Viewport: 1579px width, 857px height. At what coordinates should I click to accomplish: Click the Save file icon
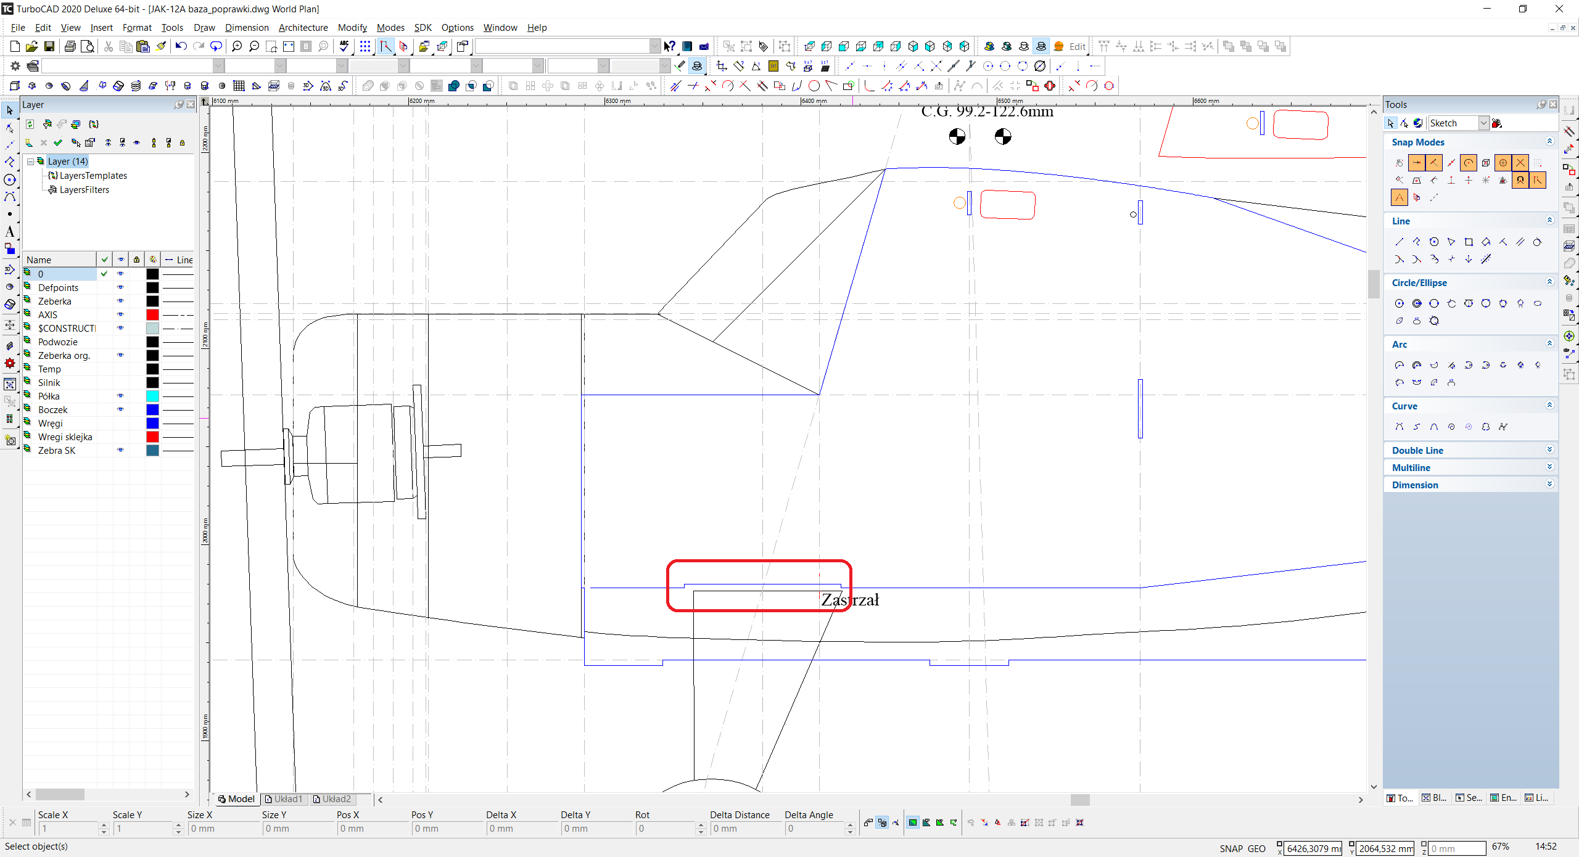49,46
